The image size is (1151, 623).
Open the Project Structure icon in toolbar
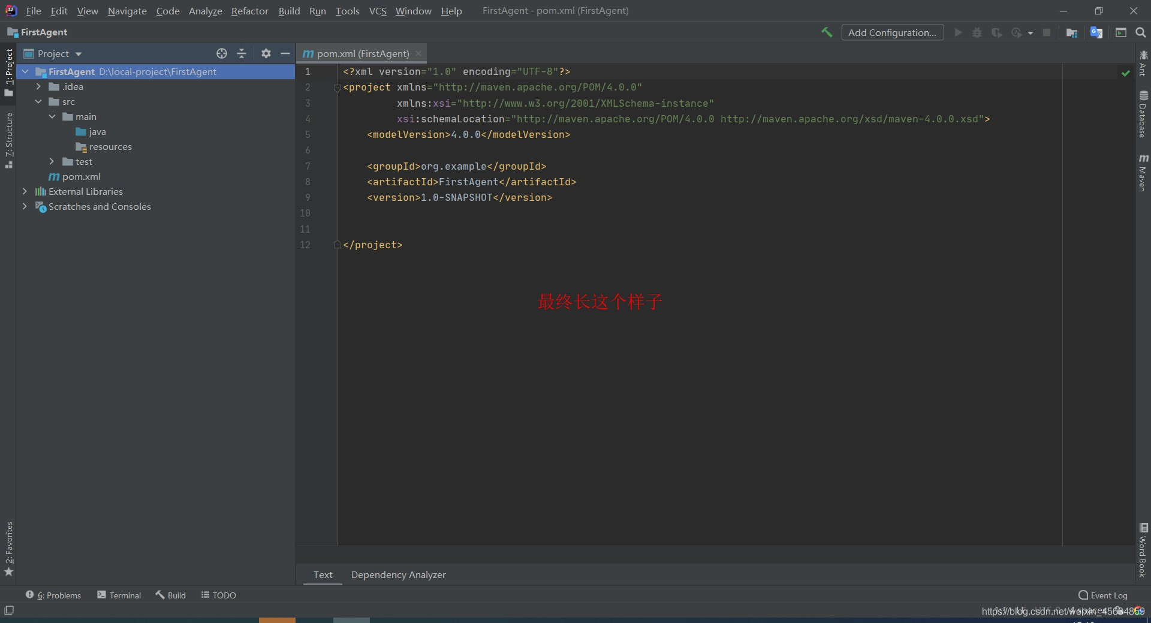(x=1072, y=32)
